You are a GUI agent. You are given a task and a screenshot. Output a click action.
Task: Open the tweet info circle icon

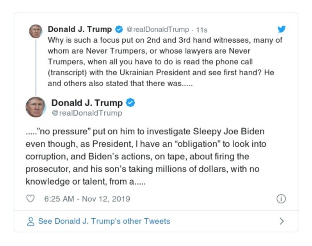pos(281,199)
